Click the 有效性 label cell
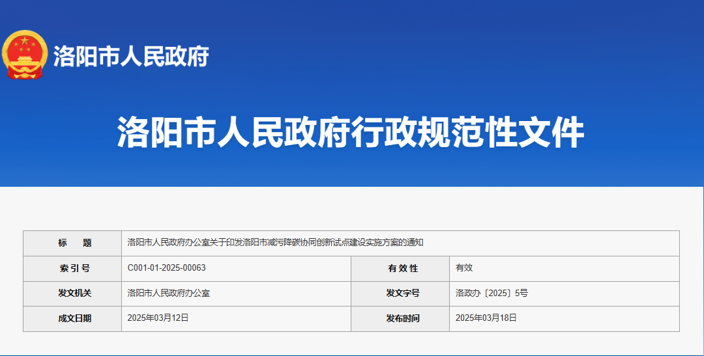 pos(400,268)
